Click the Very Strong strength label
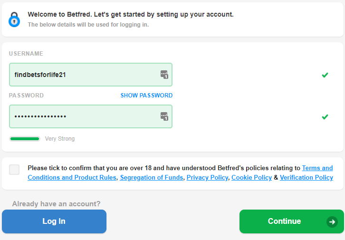The width and height of the screenshot is (345, 240). pyautogui.click(x=60, y=139)
